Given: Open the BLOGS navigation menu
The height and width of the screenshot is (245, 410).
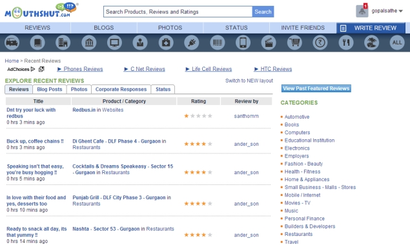Looking at the screenshot, I should point(104,28).
